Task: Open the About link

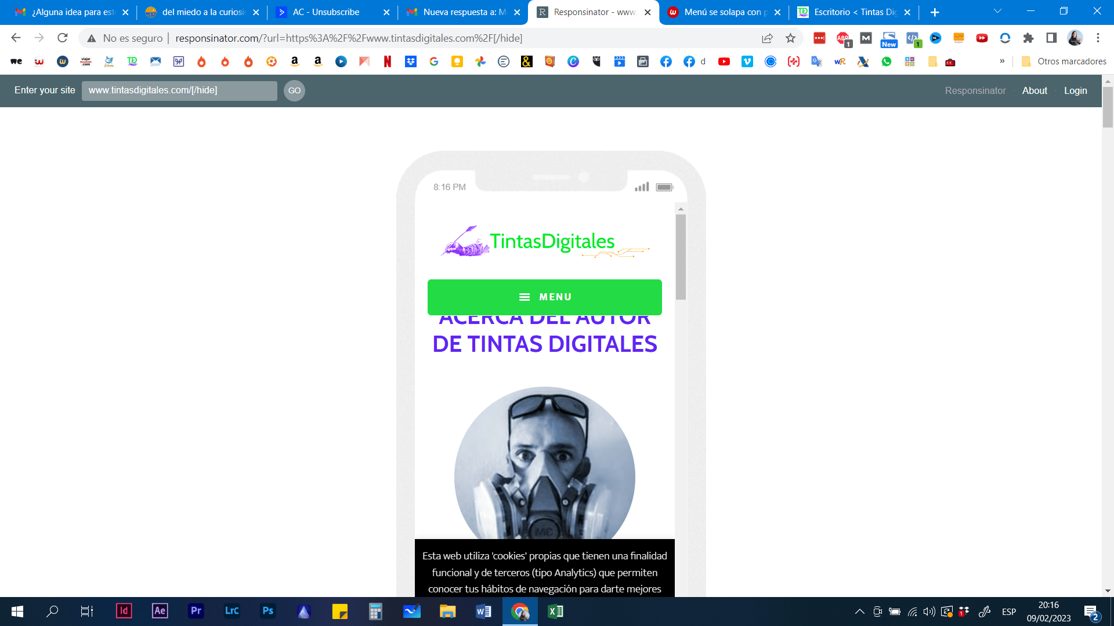Action: [x=1035, y=91]
